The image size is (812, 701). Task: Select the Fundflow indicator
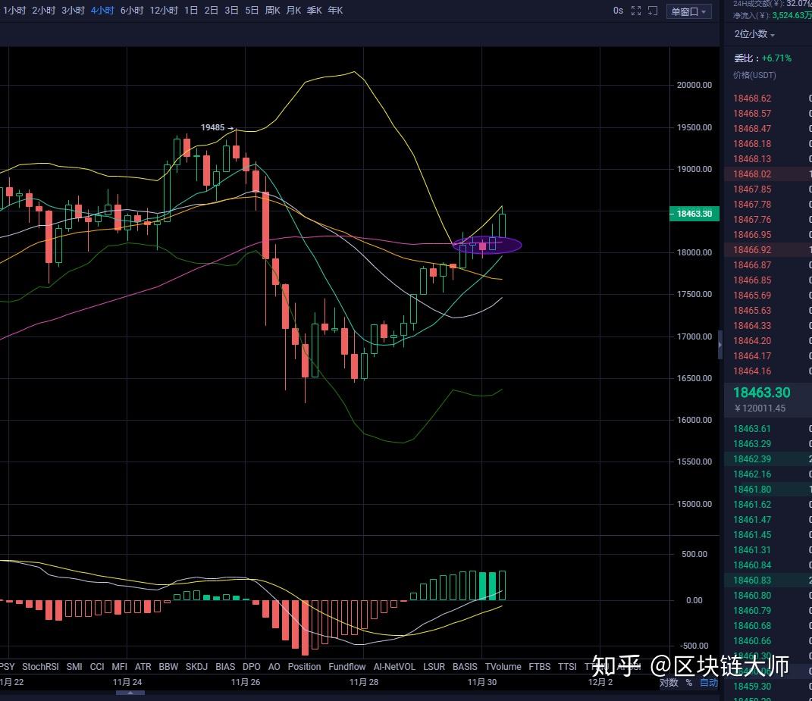click(x=347, y=667)
